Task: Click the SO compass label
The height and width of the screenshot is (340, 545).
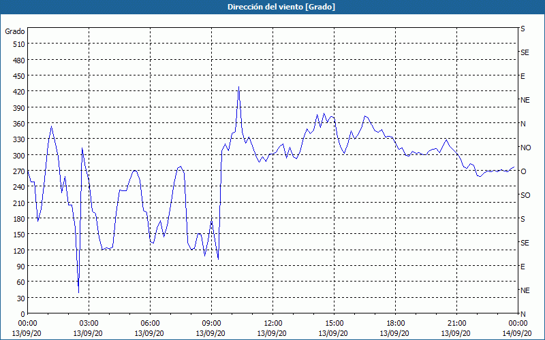Action: (x=525, y=195)
